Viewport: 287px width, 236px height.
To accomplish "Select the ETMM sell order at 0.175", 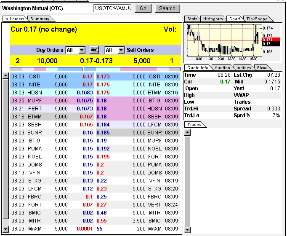I will [x=138, y=93].
